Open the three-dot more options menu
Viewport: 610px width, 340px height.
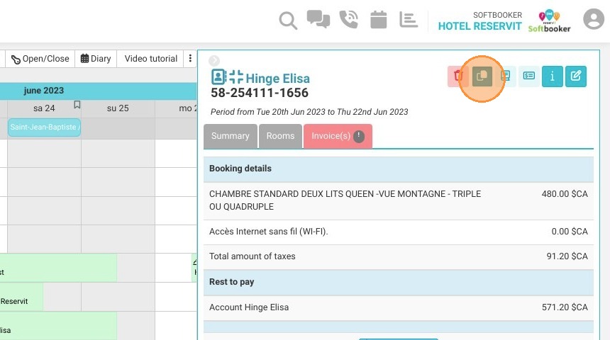tap(190, 58)
